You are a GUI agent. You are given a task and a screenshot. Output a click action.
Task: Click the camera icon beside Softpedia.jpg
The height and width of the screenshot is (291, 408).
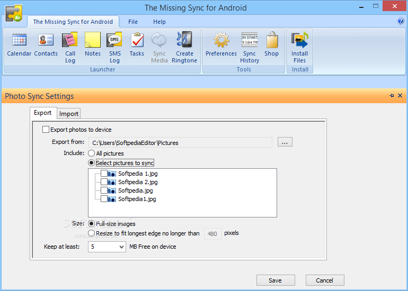point(112,190)
